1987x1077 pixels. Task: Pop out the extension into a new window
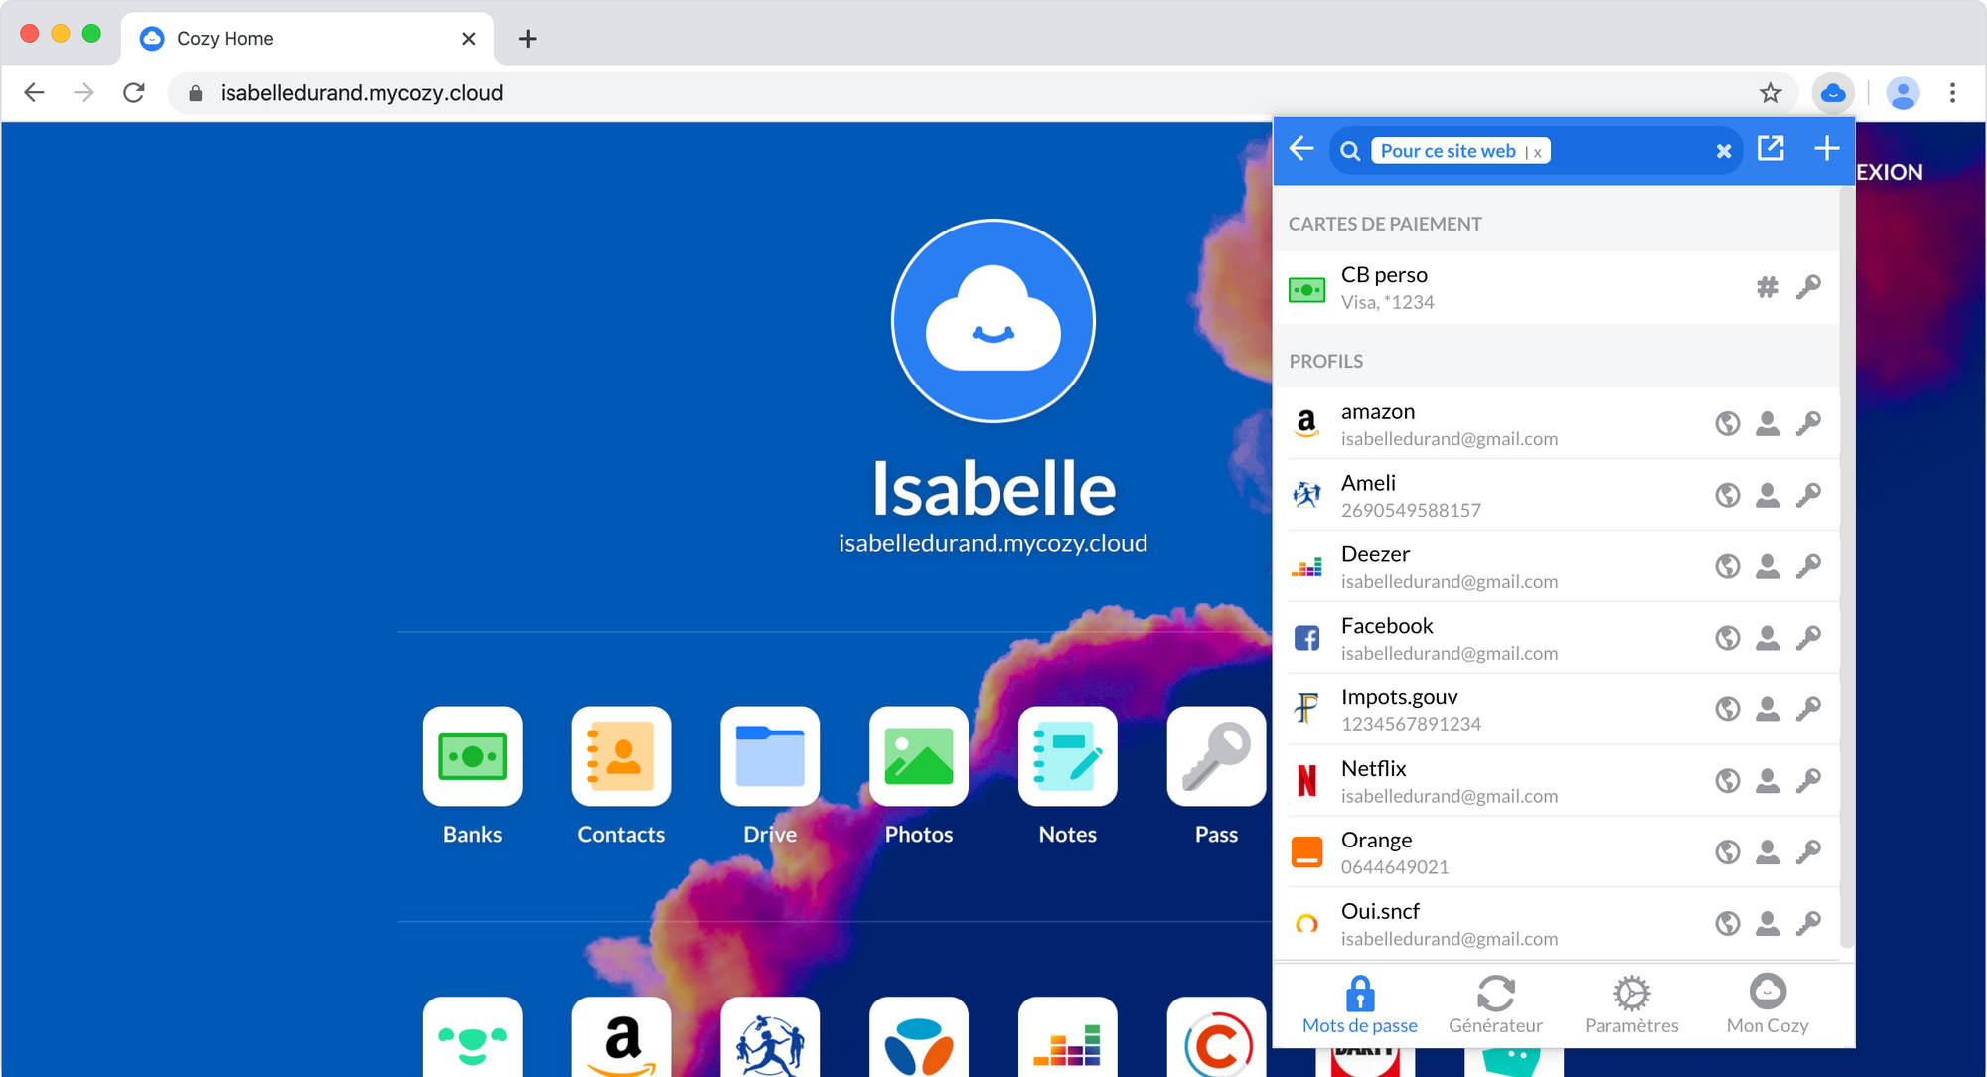click(1771, 149)
